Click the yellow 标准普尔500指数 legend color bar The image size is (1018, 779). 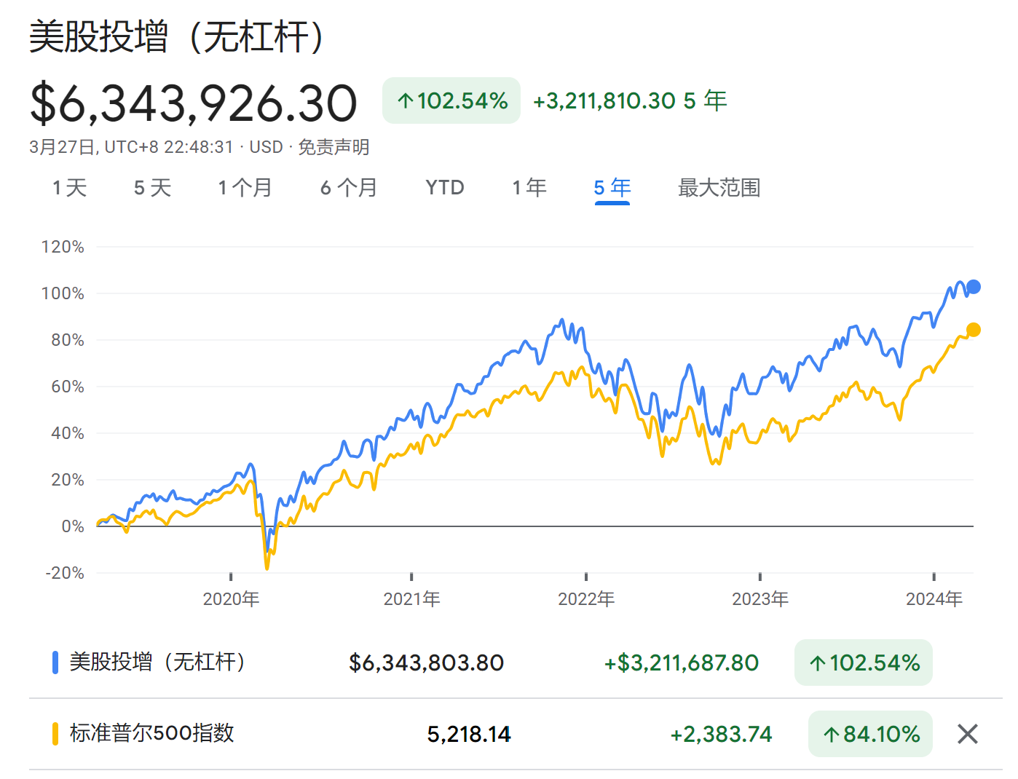[55, 734]
